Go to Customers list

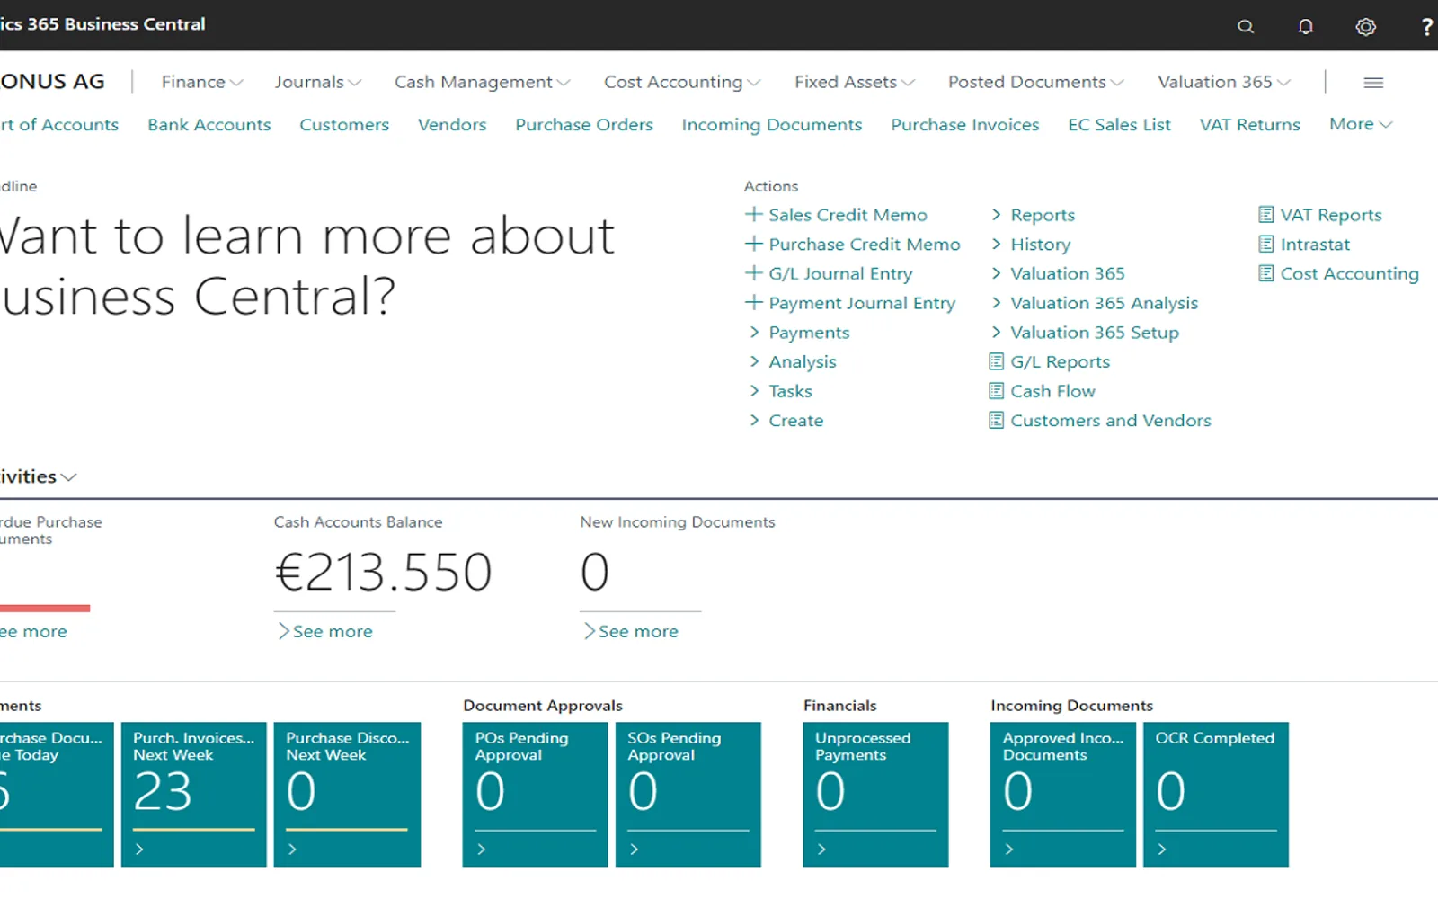[344, 125]
